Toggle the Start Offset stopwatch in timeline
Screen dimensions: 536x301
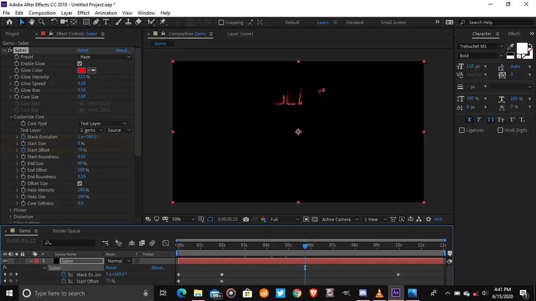pyautogui.click(x=64, y=281)
